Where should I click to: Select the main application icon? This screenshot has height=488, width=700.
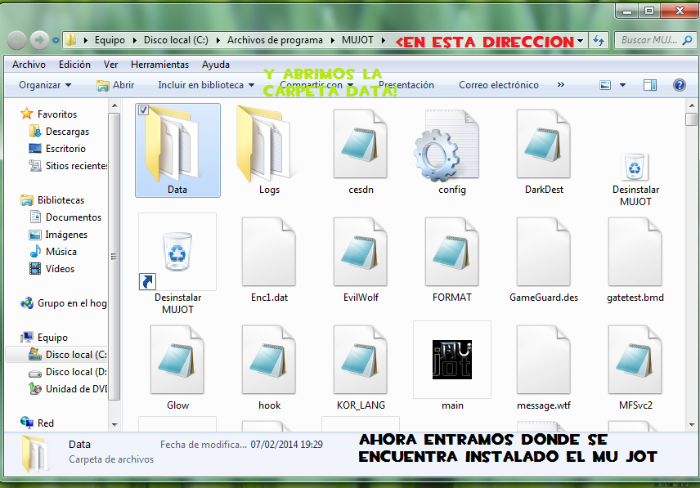pyautogui.click(x=452, y=360)
